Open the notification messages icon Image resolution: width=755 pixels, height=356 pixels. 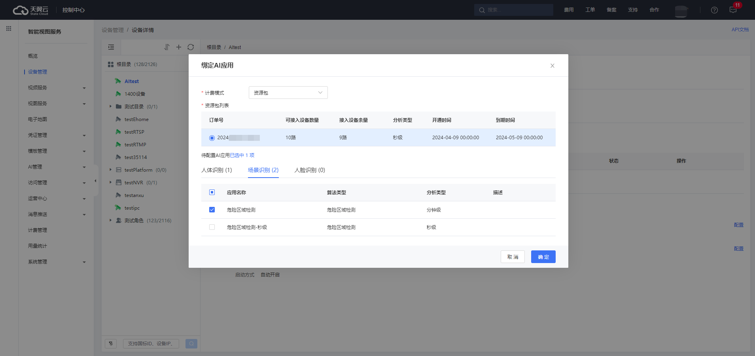733,10
